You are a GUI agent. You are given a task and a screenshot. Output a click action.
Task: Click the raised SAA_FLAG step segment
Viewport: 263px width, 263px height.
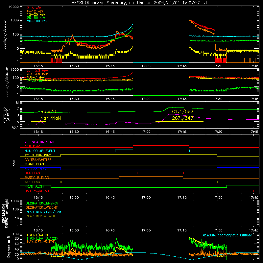pyautogui.click(x=160, y=172)
